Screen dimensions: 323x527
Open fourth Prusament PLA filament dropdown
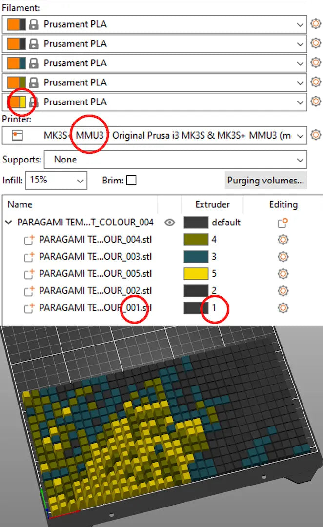point(154,82)
